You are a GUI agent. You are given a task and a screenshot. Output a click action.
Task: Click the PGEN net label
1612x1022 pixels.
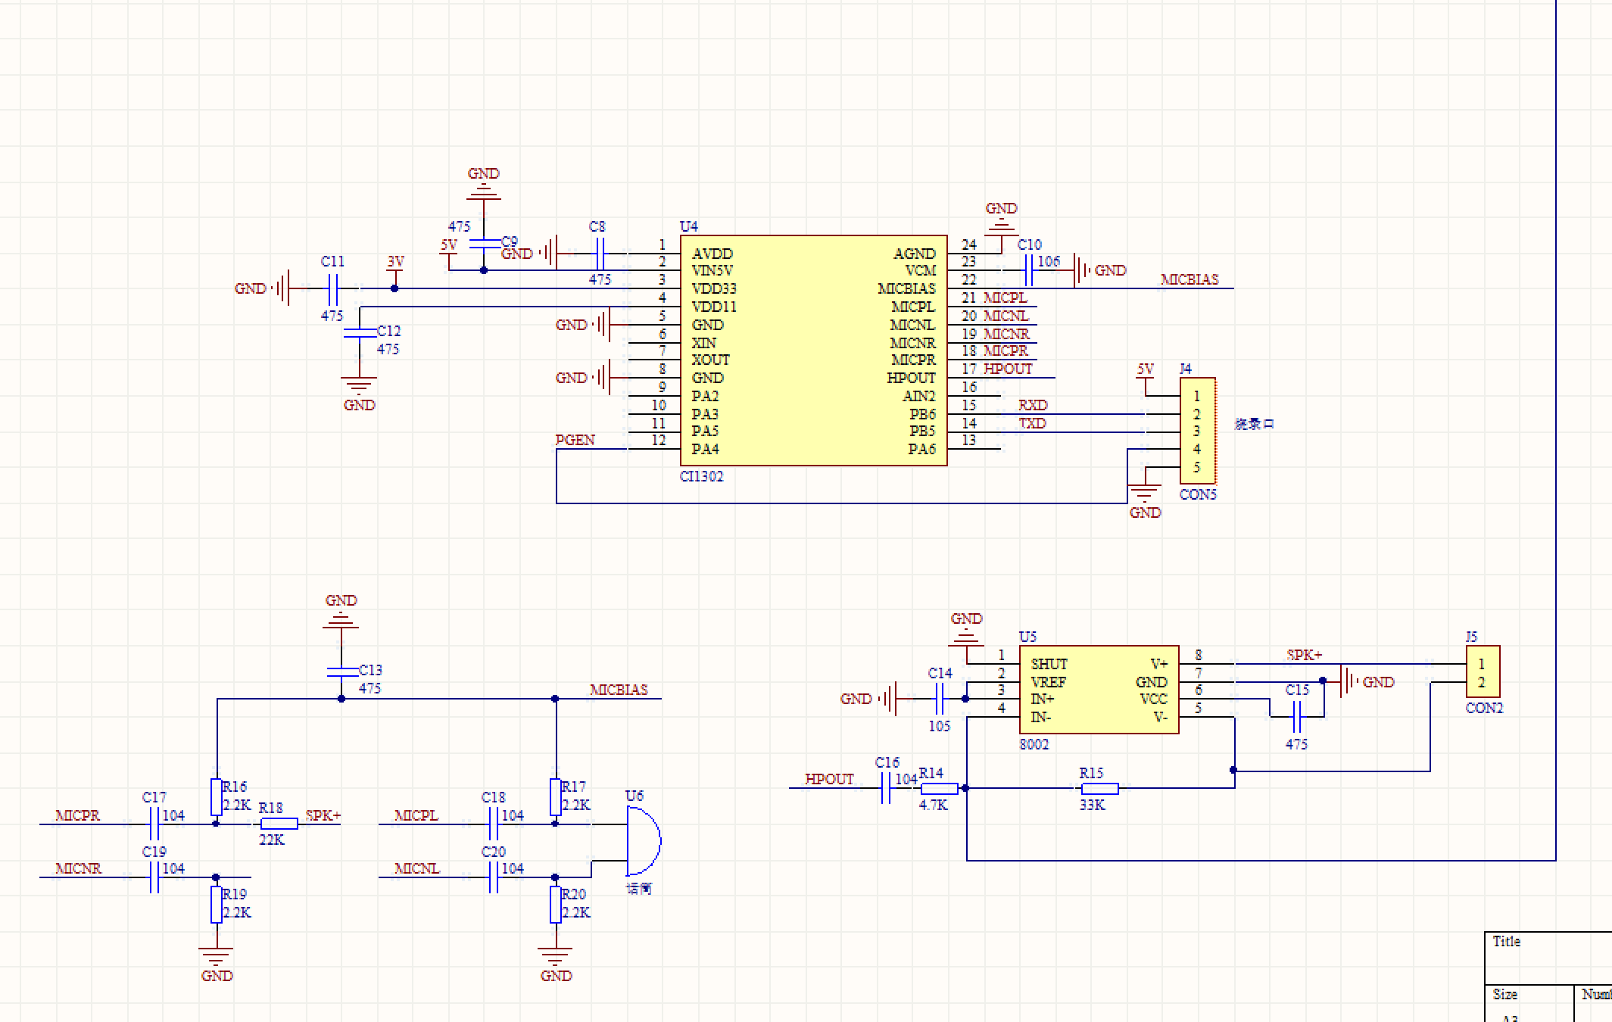coord(575,440)
